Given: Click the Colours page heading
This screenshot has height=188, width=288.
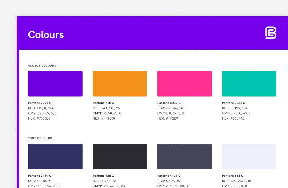Looking at the screenshot, I should [46, 34].
